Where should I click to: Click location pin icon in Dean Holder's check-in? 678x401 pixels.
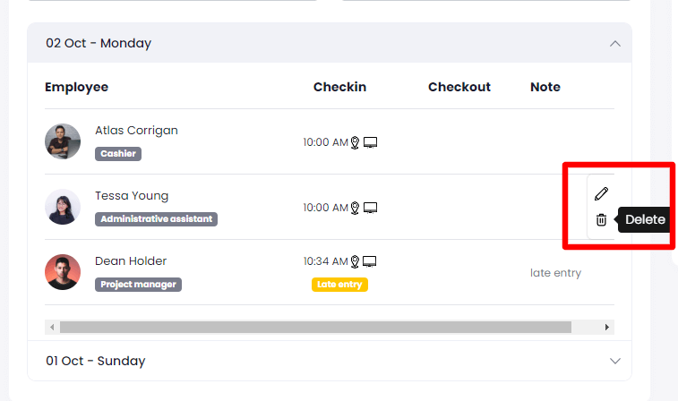355,261
